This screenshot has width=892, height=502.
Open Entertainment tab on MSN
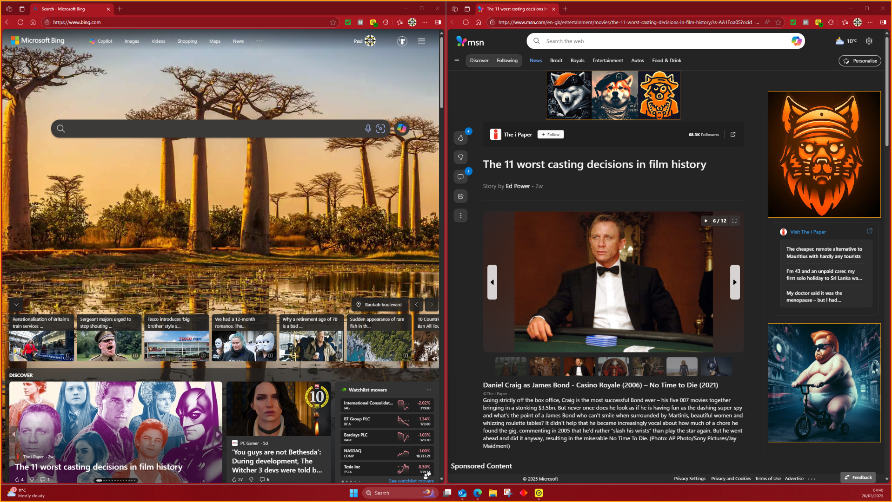tap(608, 61)
